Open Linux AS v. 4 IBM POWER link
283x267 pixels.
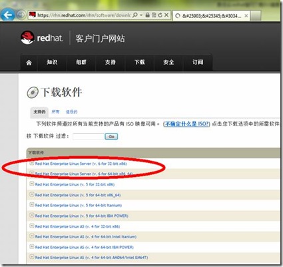pos(85,247)
